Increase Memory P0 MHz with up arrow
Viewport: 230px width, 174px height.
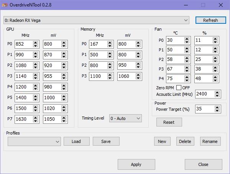110,43
